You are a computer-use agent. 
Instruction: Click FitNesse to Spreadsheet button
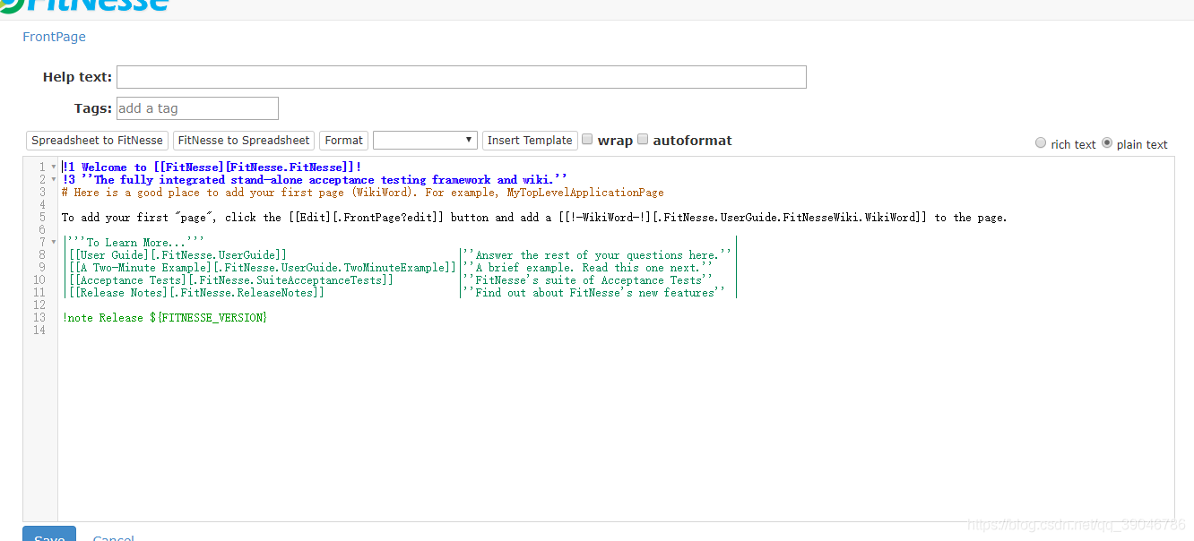point(244,141)
